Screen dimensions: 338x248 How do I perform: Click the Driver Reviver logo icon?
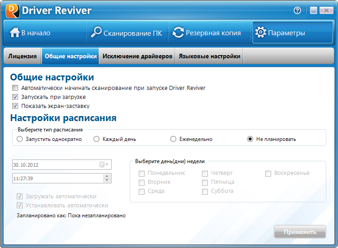point(13,11)
